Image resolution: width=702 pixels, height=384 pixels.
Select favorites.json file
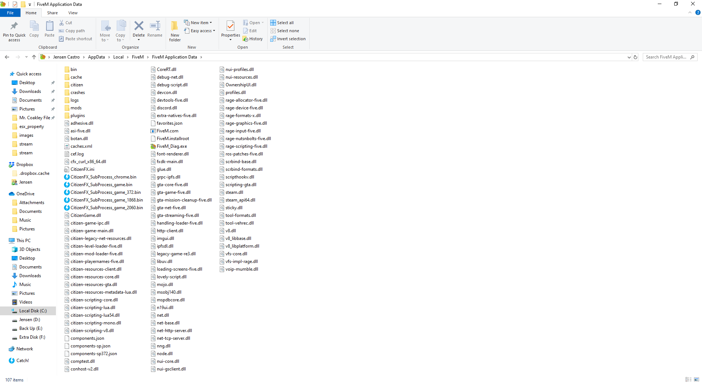coord(166,123)
